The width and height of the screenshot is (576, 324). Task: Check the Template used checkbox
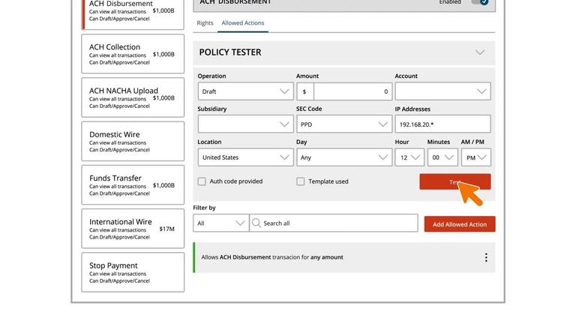[x=301, y=181]
